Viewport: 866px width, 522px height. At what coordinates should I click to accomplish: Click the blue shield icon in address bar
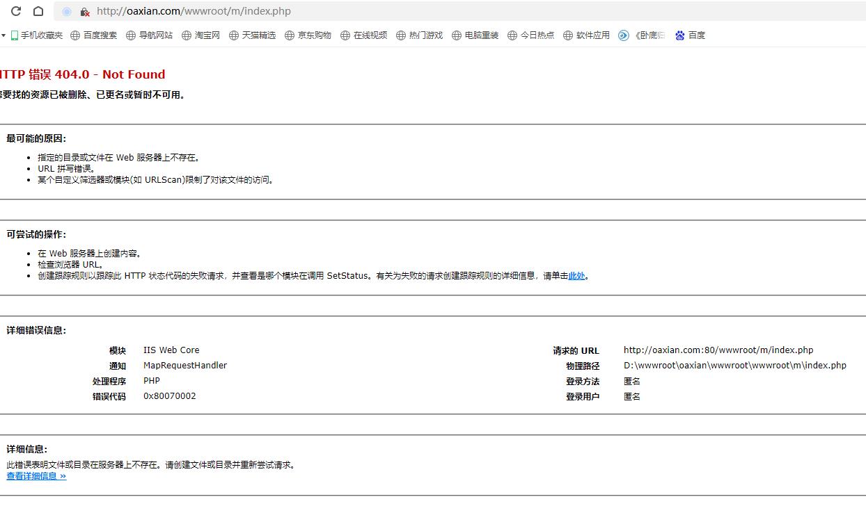(x=67, y=12)
